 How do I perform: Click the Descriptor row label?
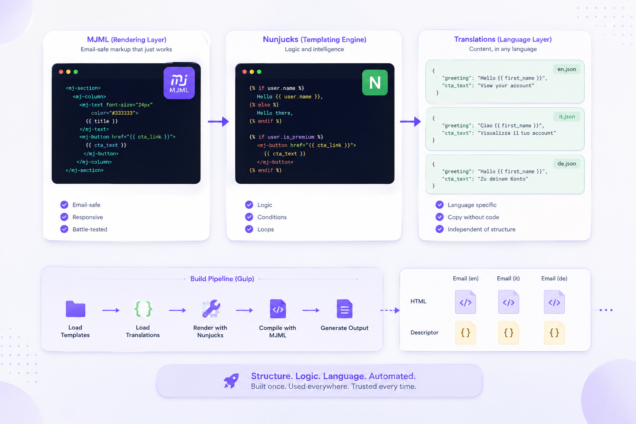[424, 332]
